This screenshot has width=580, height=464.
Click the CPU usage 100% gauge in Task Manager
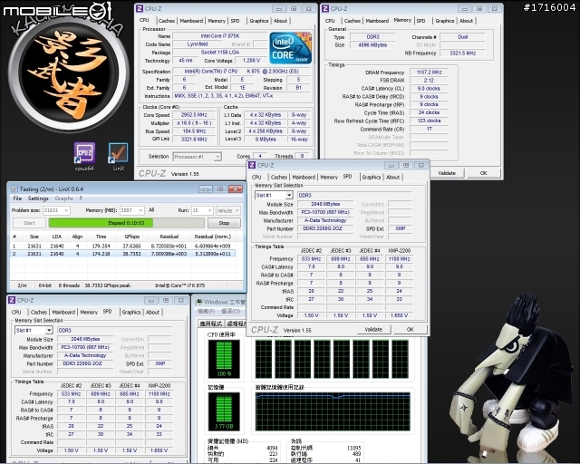(x=224, y=359)
